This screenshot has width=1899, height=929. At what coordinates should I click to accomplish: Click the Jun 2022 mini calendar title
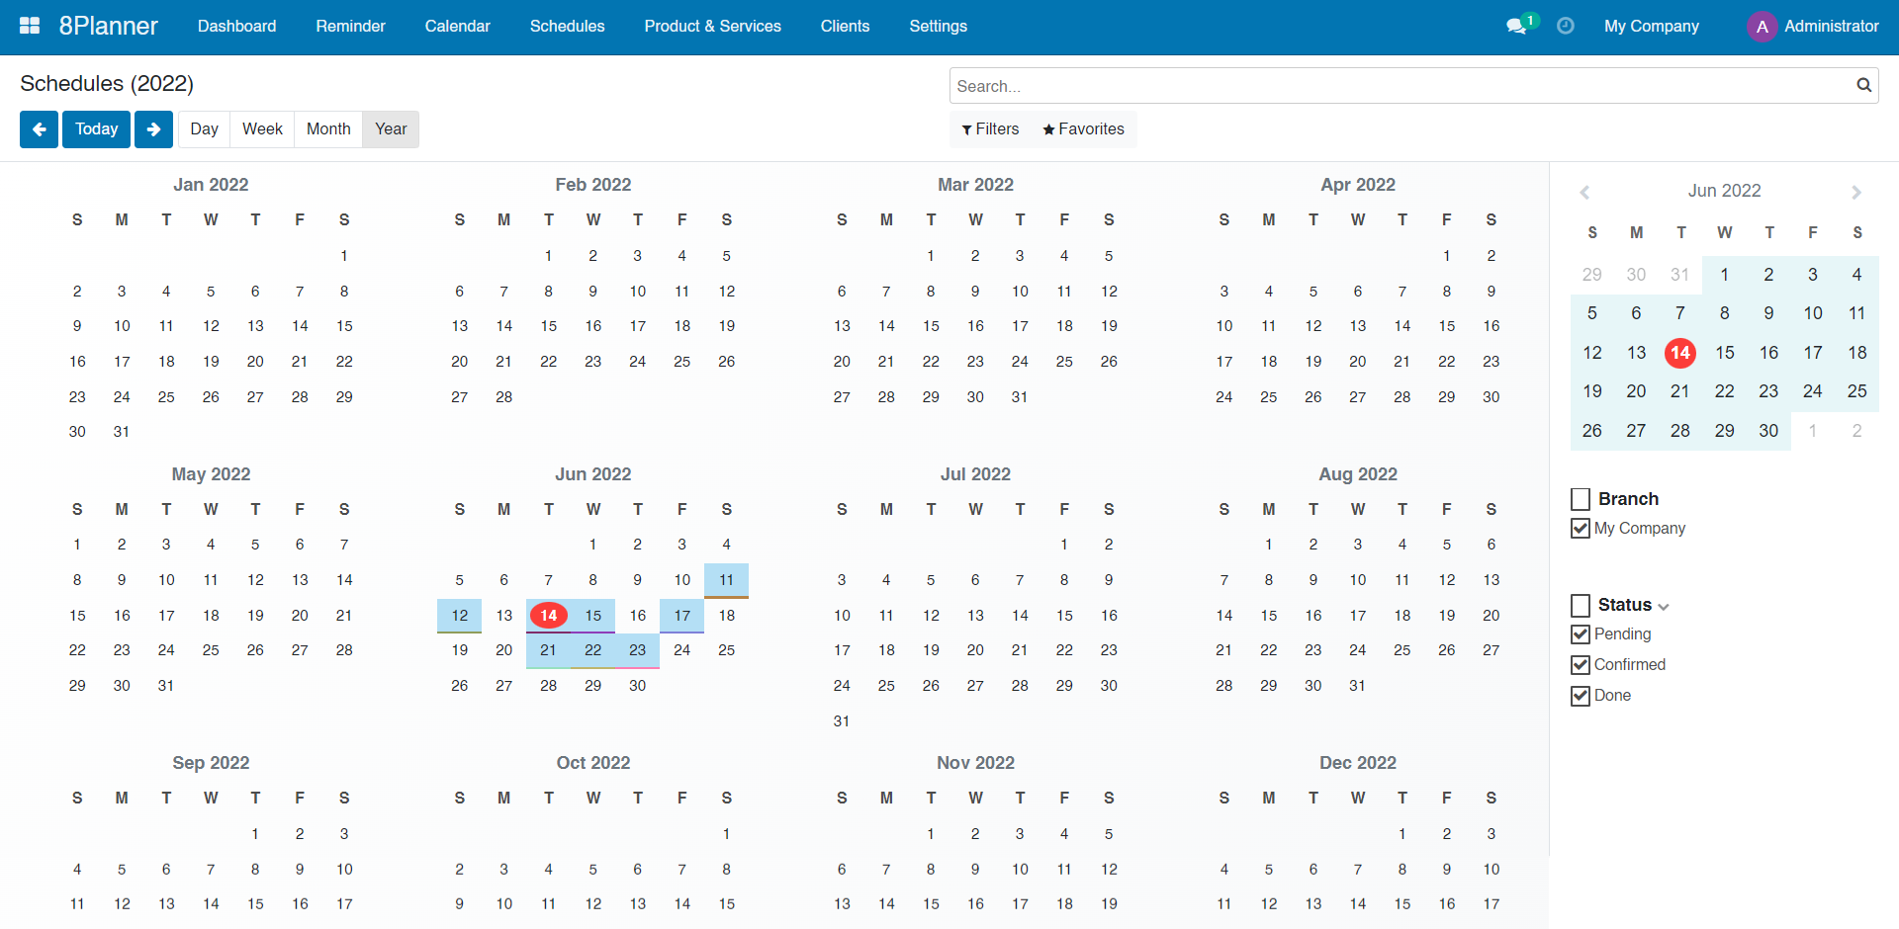[1724, 191]
